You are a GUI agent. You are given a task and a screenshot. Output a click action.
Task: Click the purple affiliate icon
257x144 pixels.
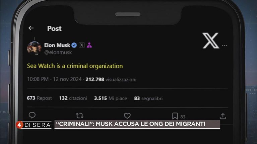point(89,45)
